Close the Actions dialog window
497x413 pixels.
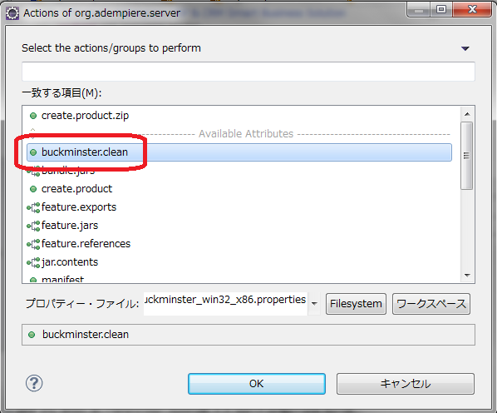coord(472,9)
